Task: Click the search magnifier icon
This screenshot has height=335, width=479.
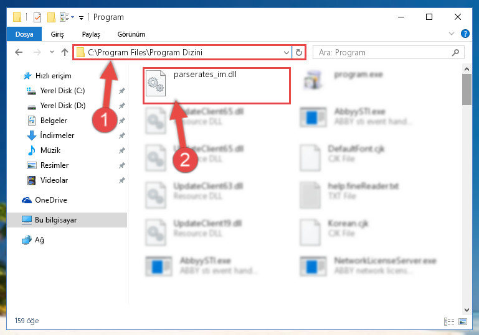Action: click(455, 52)
